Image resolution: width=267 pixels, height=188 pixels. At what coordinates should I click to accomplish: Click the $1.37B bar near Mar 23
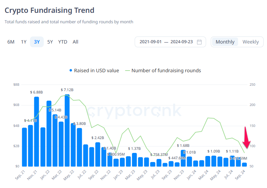(134, 160)
